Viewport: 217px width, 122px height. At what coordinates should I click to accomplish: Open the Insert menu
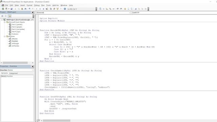23,5
